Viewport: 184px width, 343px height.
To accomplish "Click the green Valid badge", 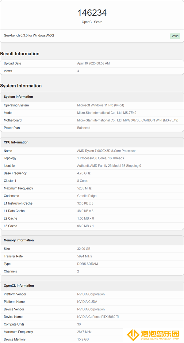I will [x=175, y=36].
